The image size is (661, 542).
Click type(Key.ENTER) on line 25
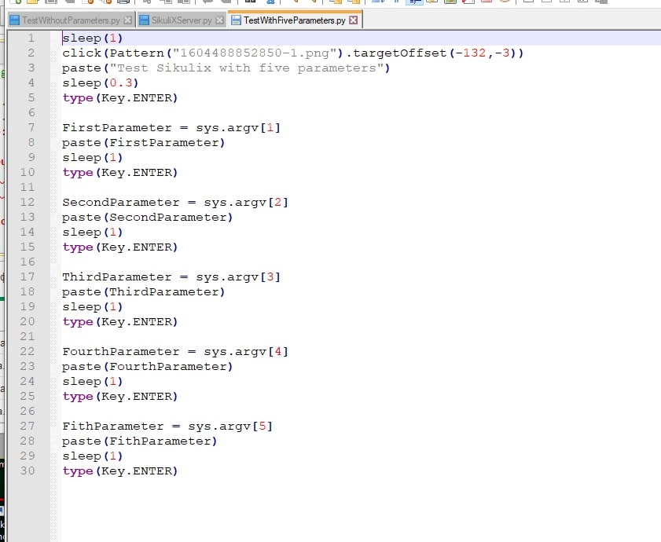point(120,396)
